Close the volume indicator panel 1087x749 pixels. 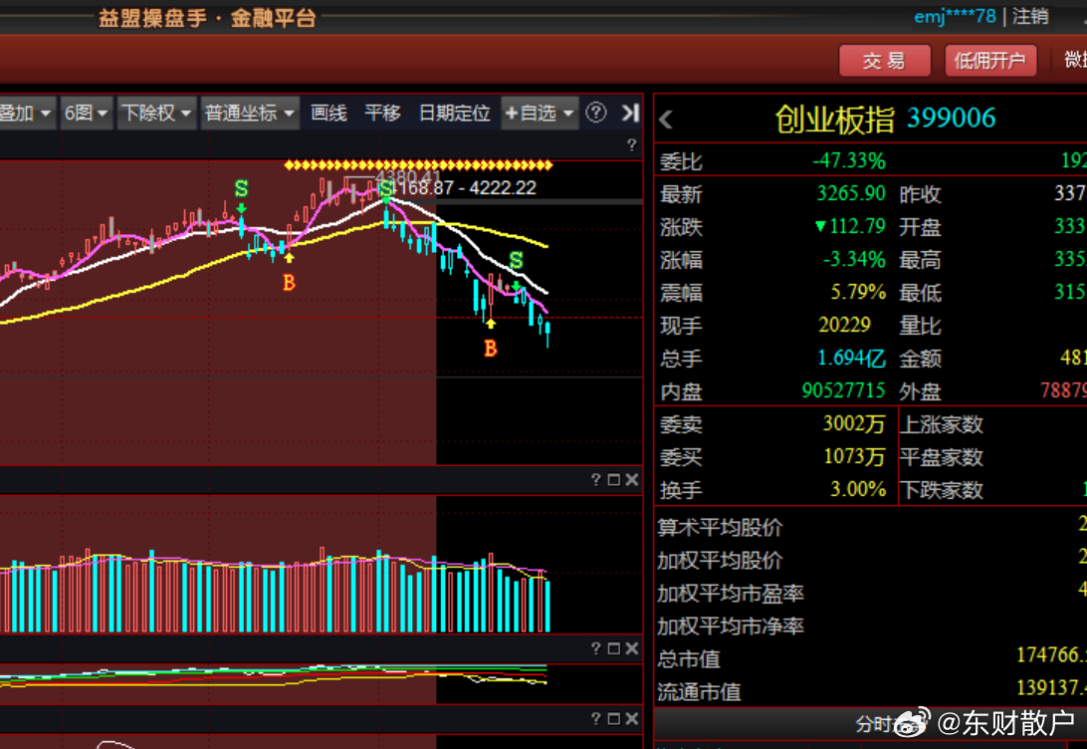tap(631, 479)
